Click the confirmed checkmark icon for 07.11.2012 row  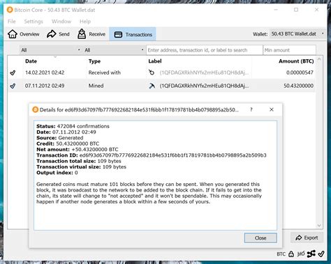tap(13, 86)
